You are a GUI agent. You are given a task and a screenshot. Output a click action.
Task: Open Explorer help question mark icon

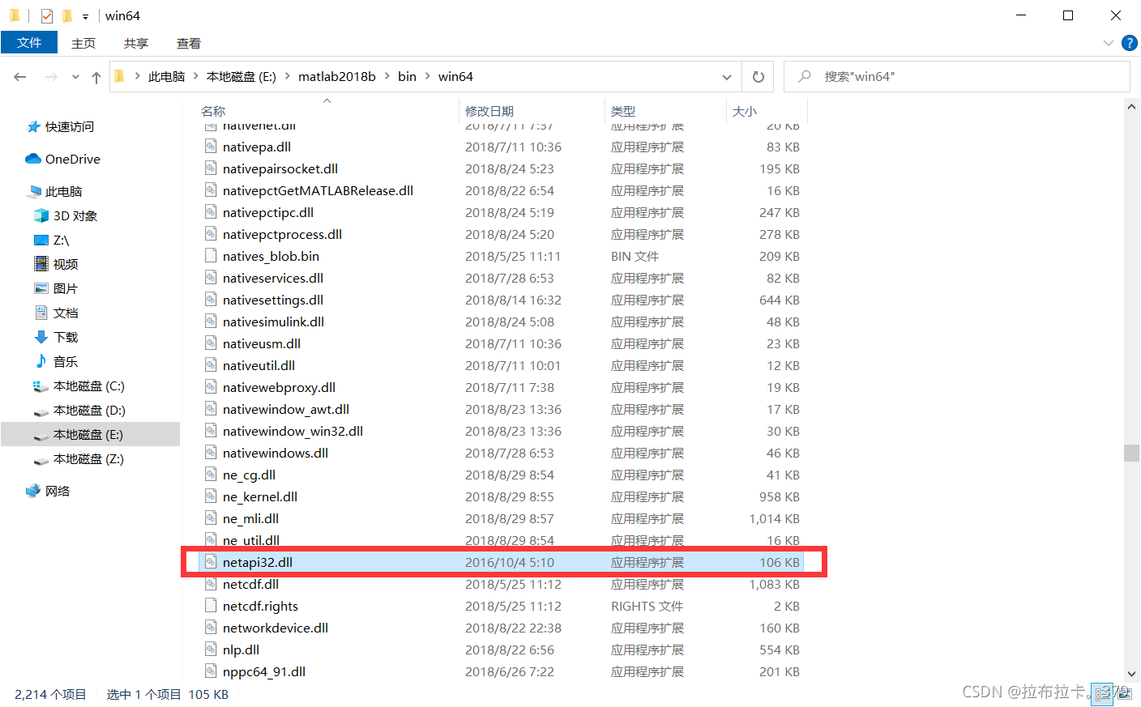[x=1129, y=43]
